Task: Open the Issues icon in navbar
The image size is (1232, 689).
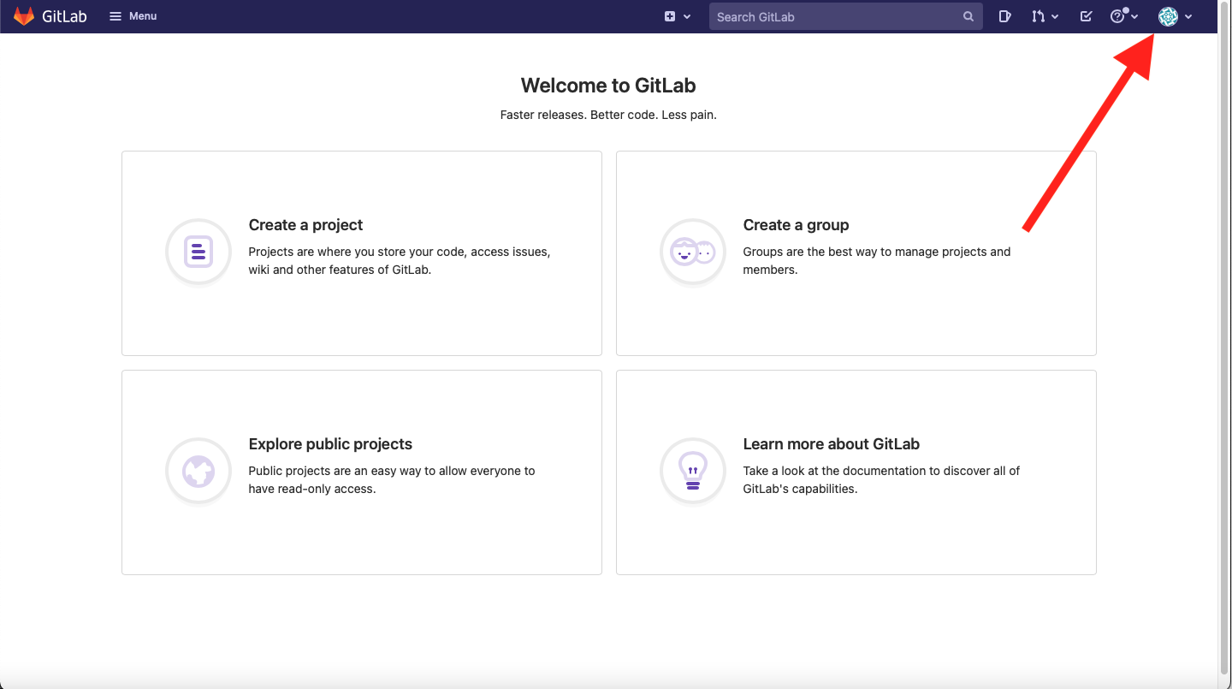Action: click(1005, 16)
